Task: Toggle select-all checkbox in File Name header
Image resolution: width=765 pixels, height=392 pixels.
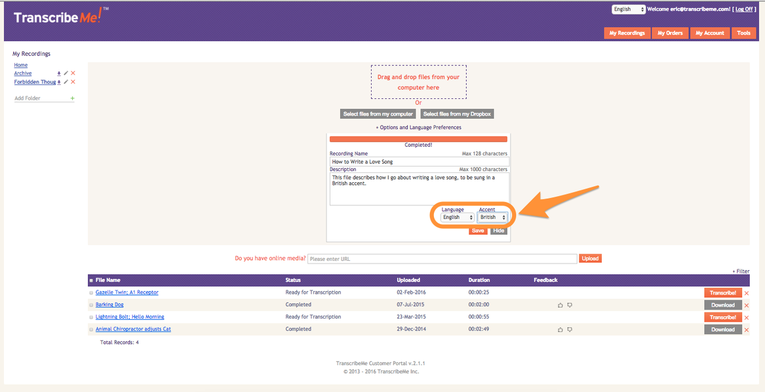Action: point(91,280)
